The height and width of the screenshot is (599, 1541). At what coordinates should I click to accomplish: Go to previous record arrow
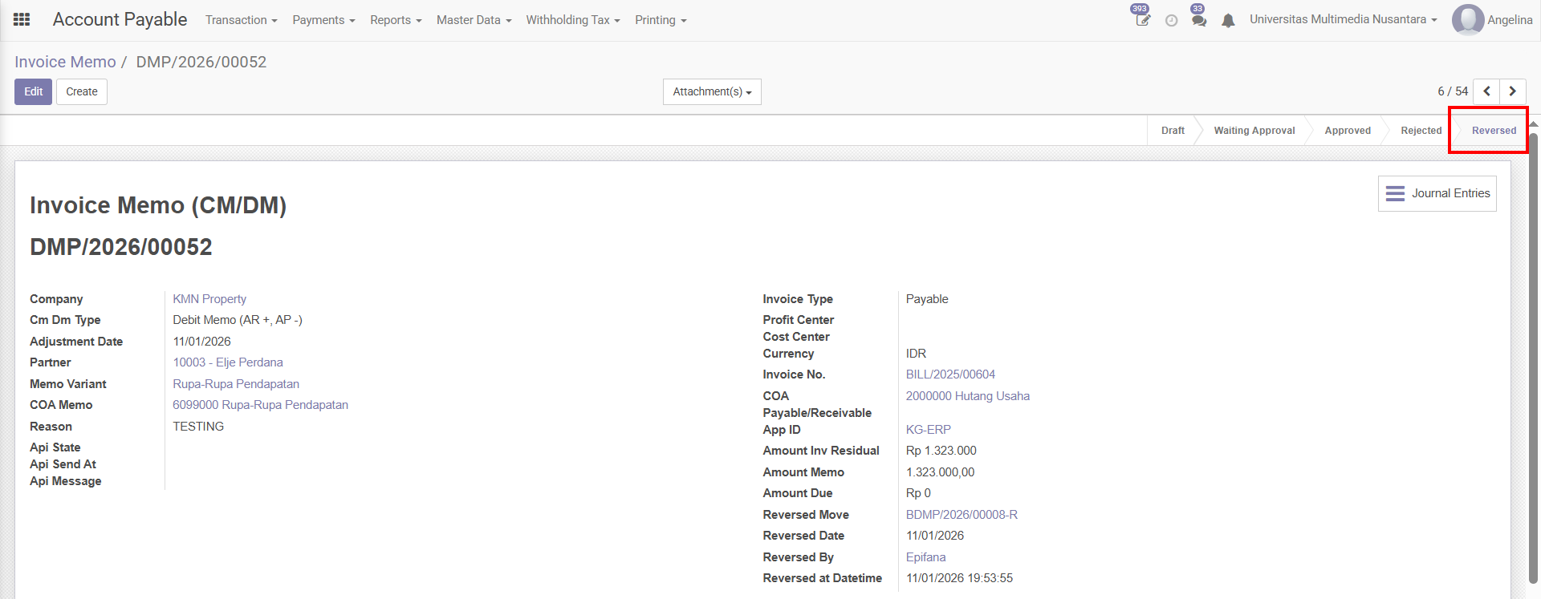click(1486, 91)
